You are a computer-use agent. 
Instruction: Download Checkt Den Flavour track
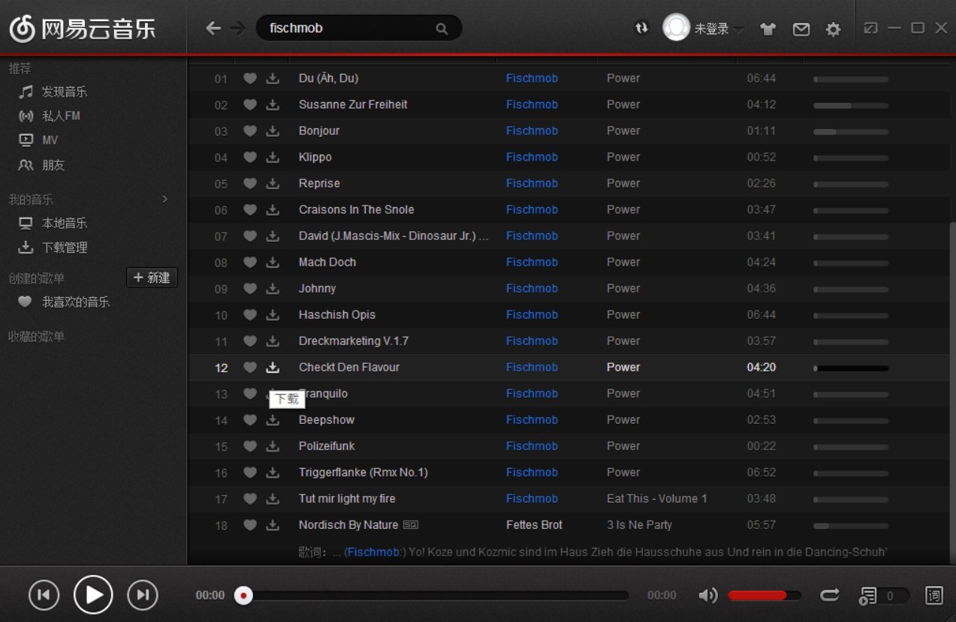click(273, 367)
